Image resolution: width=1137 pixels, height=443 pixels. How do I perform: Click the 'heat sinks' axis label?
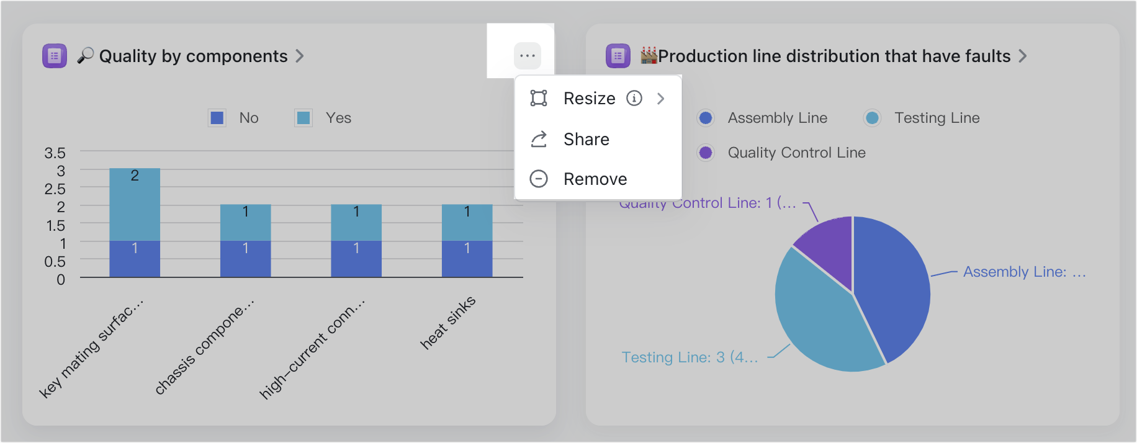447,323
